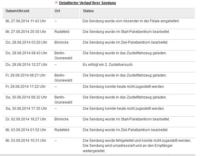Select the Ort column header
201x156 pixels.
coord(57,11)
